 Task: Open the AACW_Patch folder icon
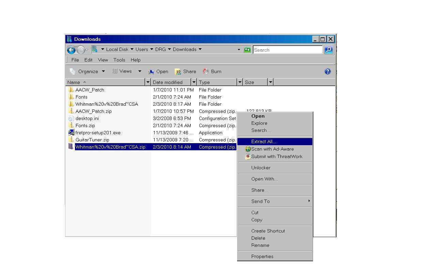[71, 90]
